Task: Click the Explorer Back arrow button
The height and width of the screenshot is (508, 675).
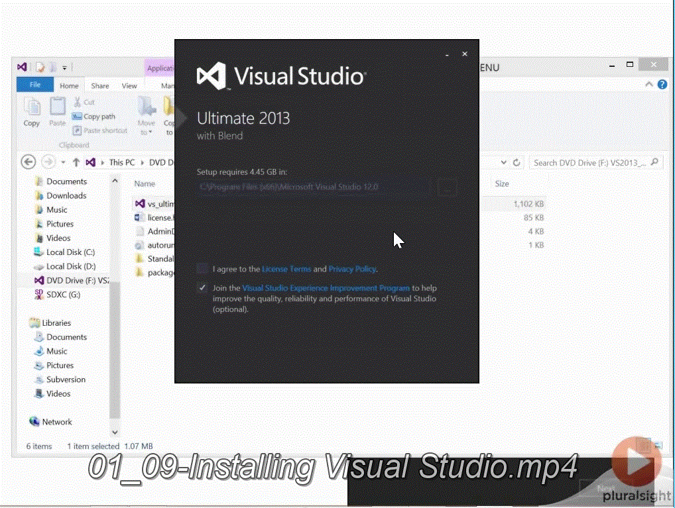Action: pyautogui.click(x=29, y=162)
